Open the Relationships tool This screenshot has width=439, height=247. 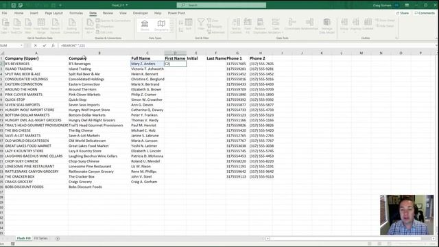tap(309, 25)
